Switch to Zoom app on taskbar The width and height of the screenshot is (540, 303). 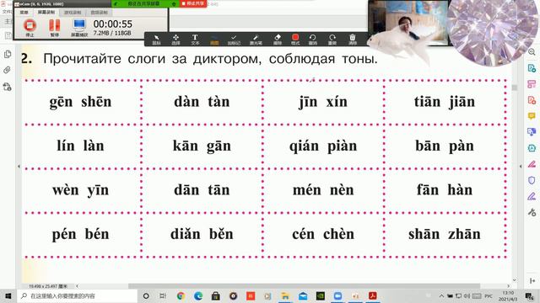pyautogui.click(x=337, y=295)
